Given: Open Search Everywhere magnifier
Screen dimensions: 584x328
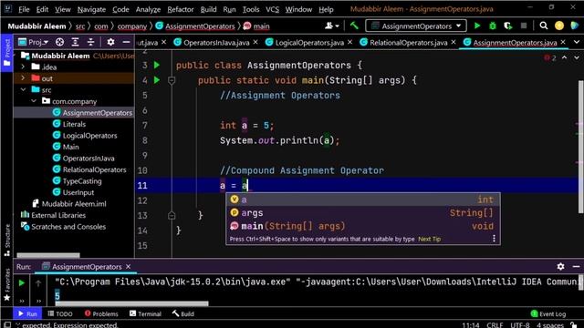Looking at the screenshot, I should click(544, 26).
